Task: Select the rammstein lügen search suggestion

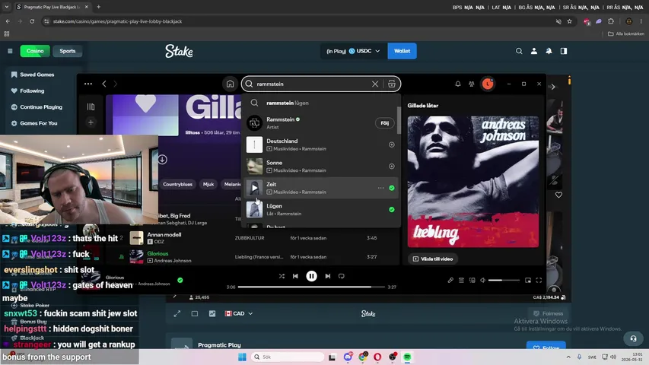Action: (x=321, y=103)
